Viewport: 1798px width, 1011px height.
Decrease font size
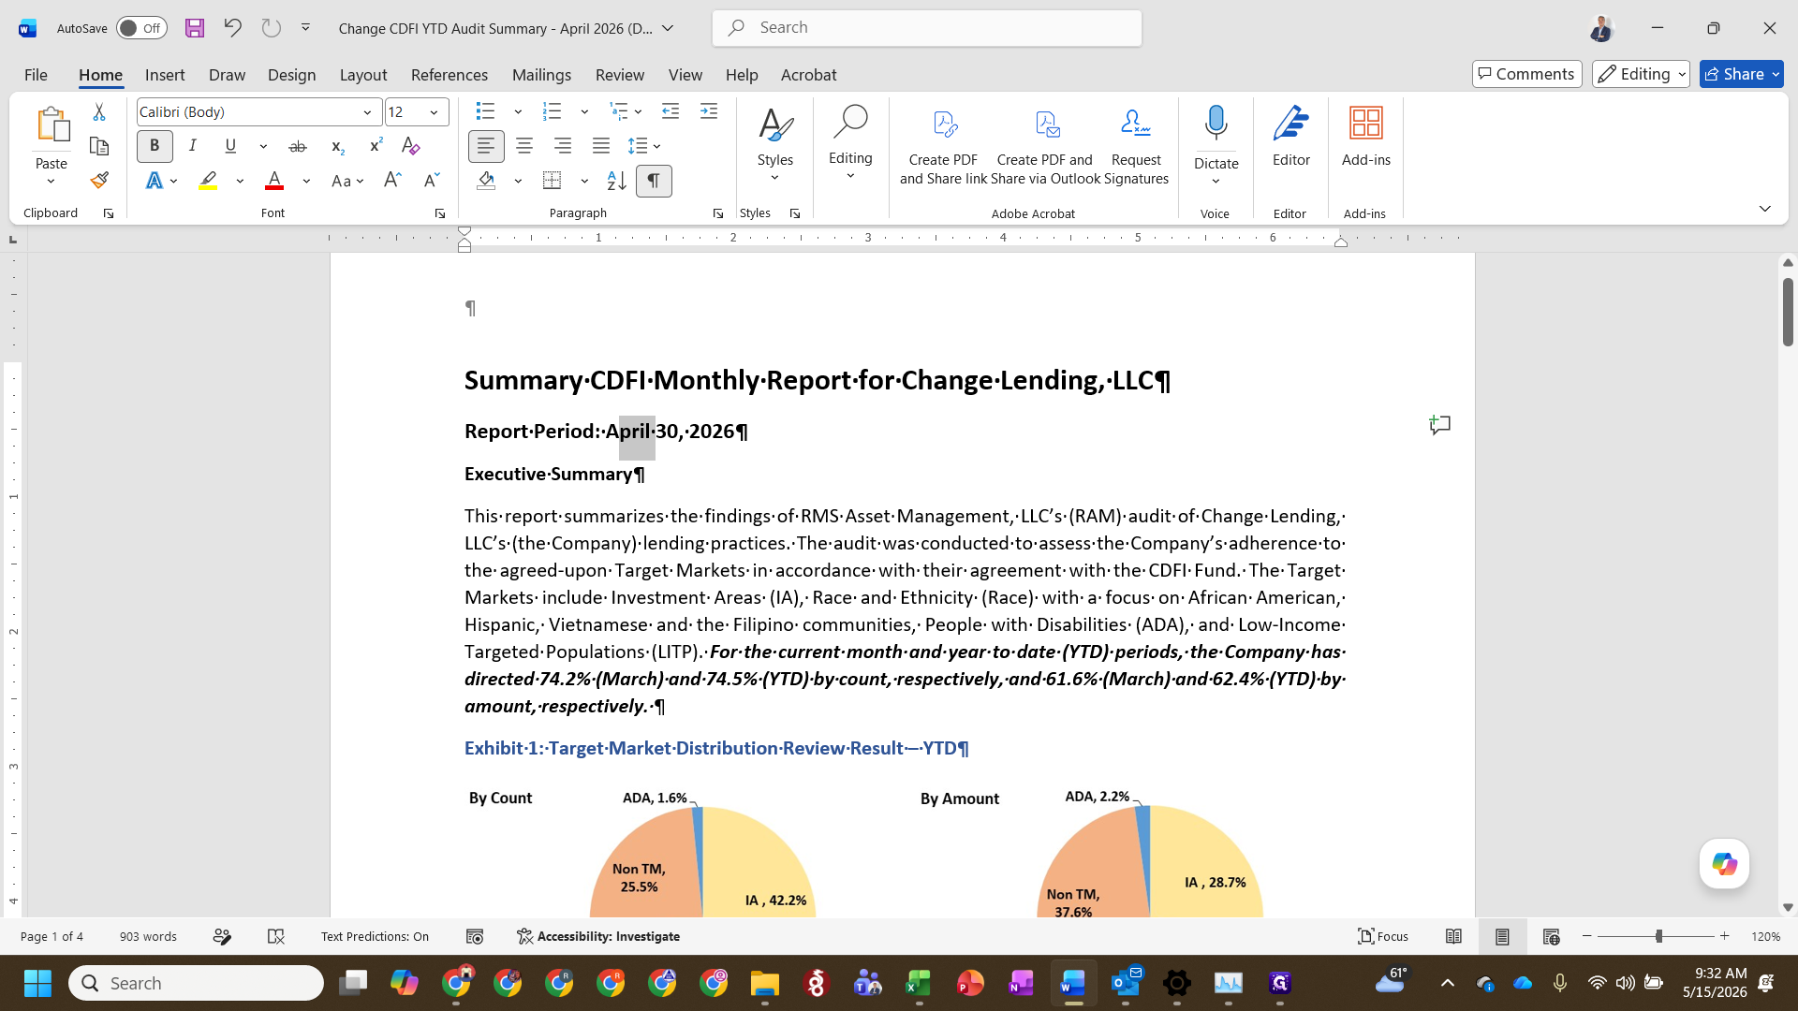[x=431, y=180]
